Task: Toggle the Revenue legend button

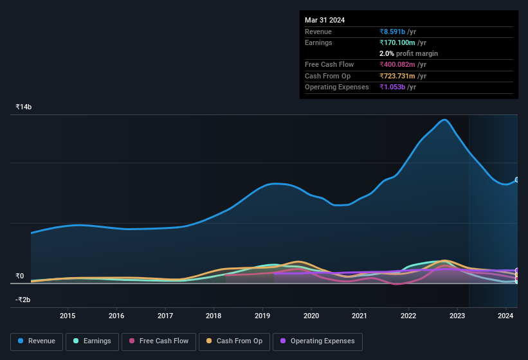Action: [x=37, y=341]
